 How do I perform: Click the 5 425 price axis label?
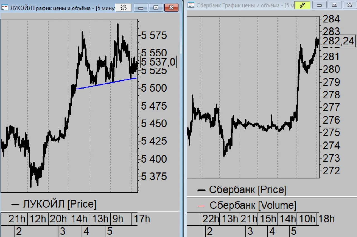154,141
